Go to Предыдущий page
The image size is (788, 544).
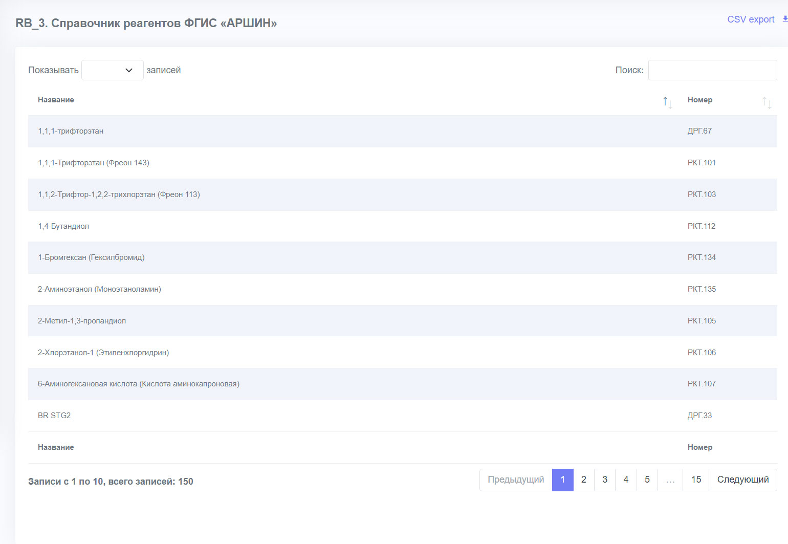point(516,480)
